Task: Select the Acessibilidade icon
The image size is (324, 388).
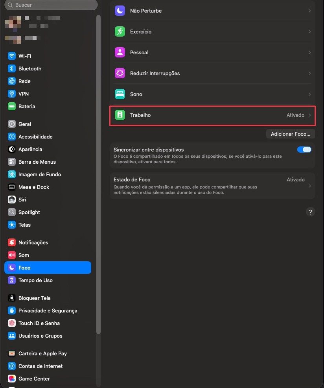Action: 12,137
